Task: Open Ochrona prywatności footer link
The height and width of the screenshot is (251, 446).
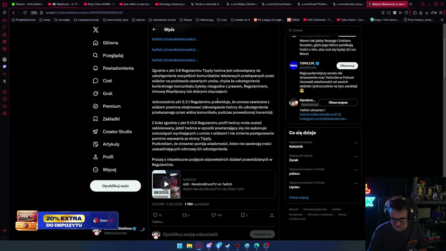Action: pyautogui.click(x=315, y=210)
